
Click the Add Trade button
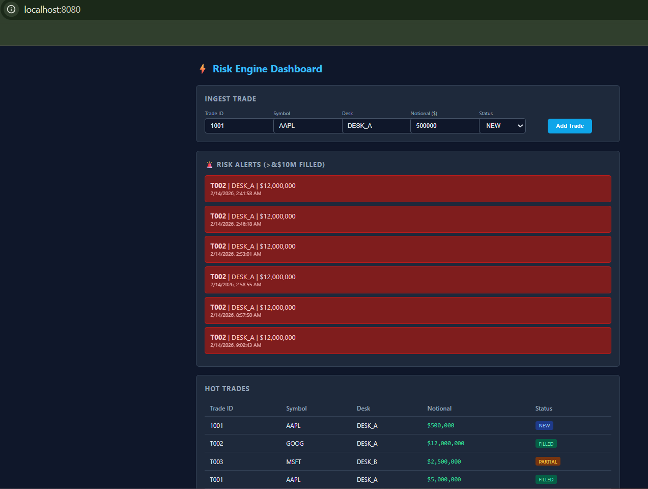570,126
